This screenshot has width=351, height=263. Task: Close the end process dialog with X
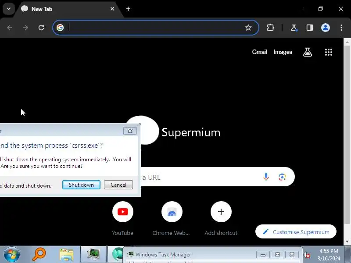coord(130,131)
